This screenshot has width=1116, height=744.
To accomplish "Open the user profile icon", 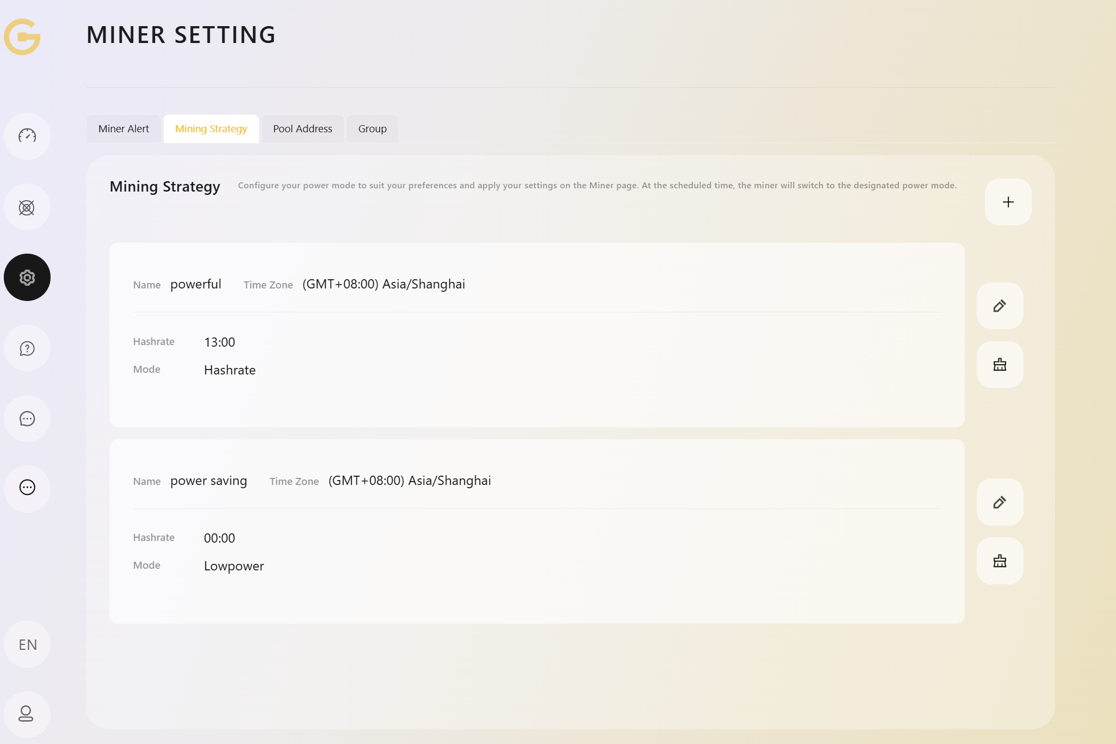I will coord(27,714).
